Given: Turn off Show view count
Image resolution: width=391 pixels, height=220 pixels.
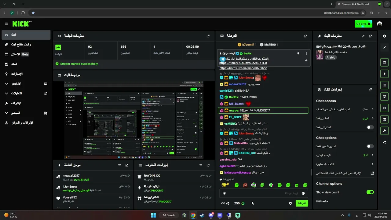Looking at the screenshot, I should 370,192.
